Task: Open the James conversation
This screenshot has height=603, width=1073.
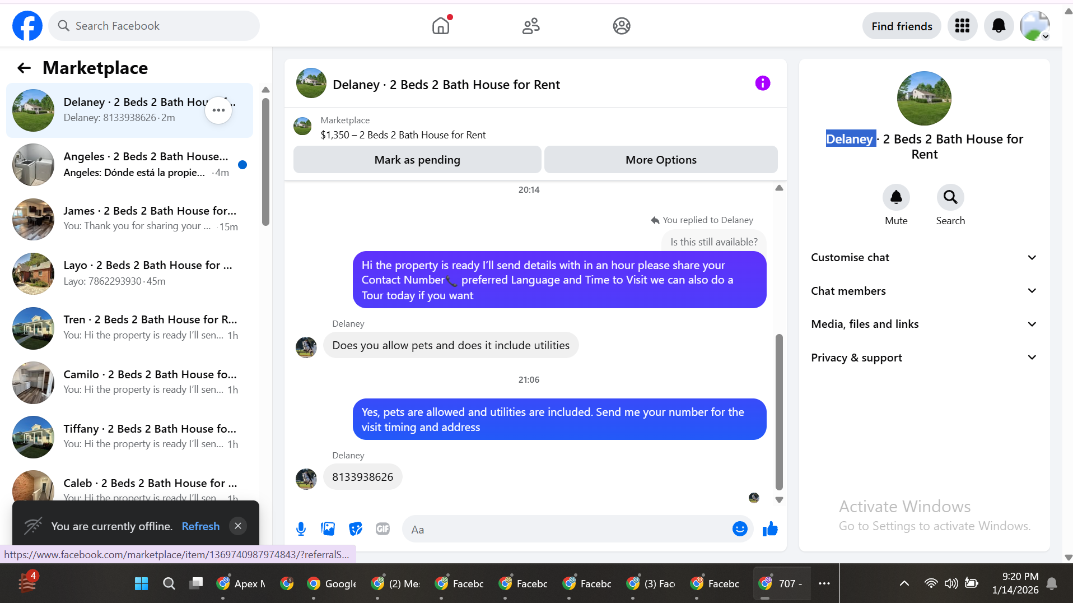Action: coord(129,219)
